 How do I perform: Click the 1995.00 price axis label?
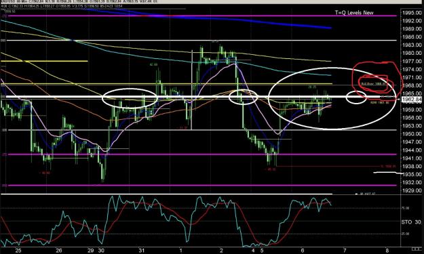(x=412, y=13)
